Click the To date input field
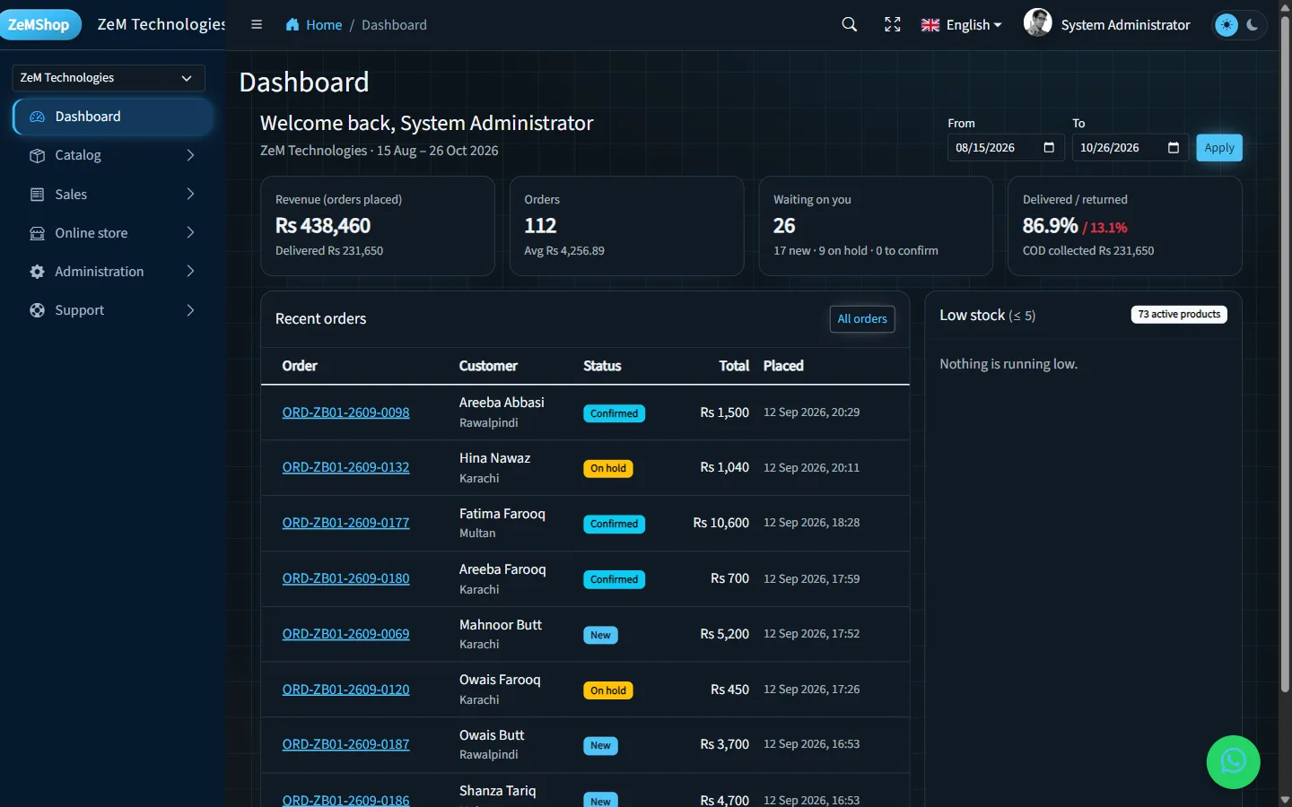This screenshot has height=807, width=1292. (1130, 148)
